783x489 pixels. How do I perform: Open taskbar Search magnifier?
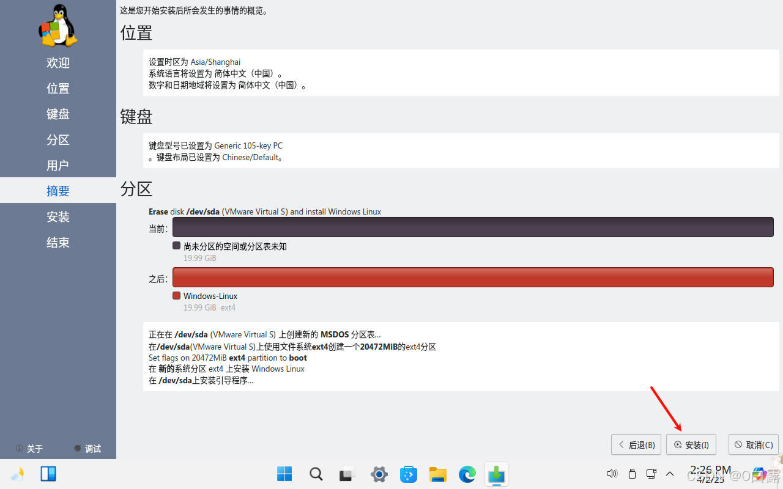click(x=316, y=474)
